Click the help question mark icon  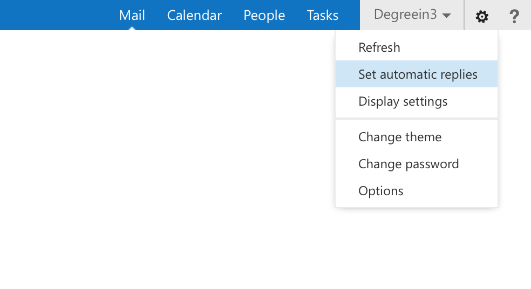point(514,16)
